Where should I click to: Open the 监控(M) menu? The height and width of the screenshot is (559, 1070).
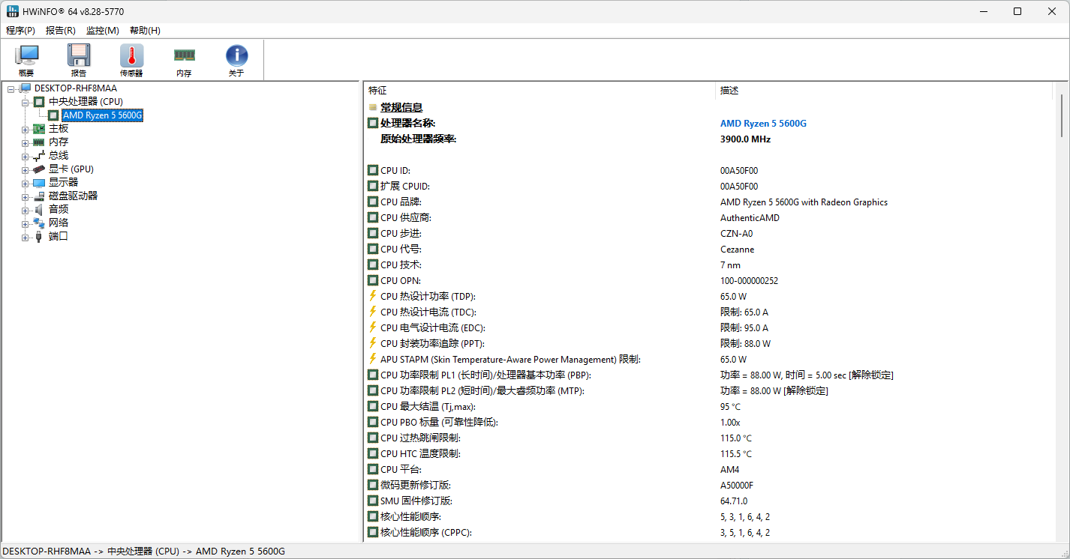point(102,31)
